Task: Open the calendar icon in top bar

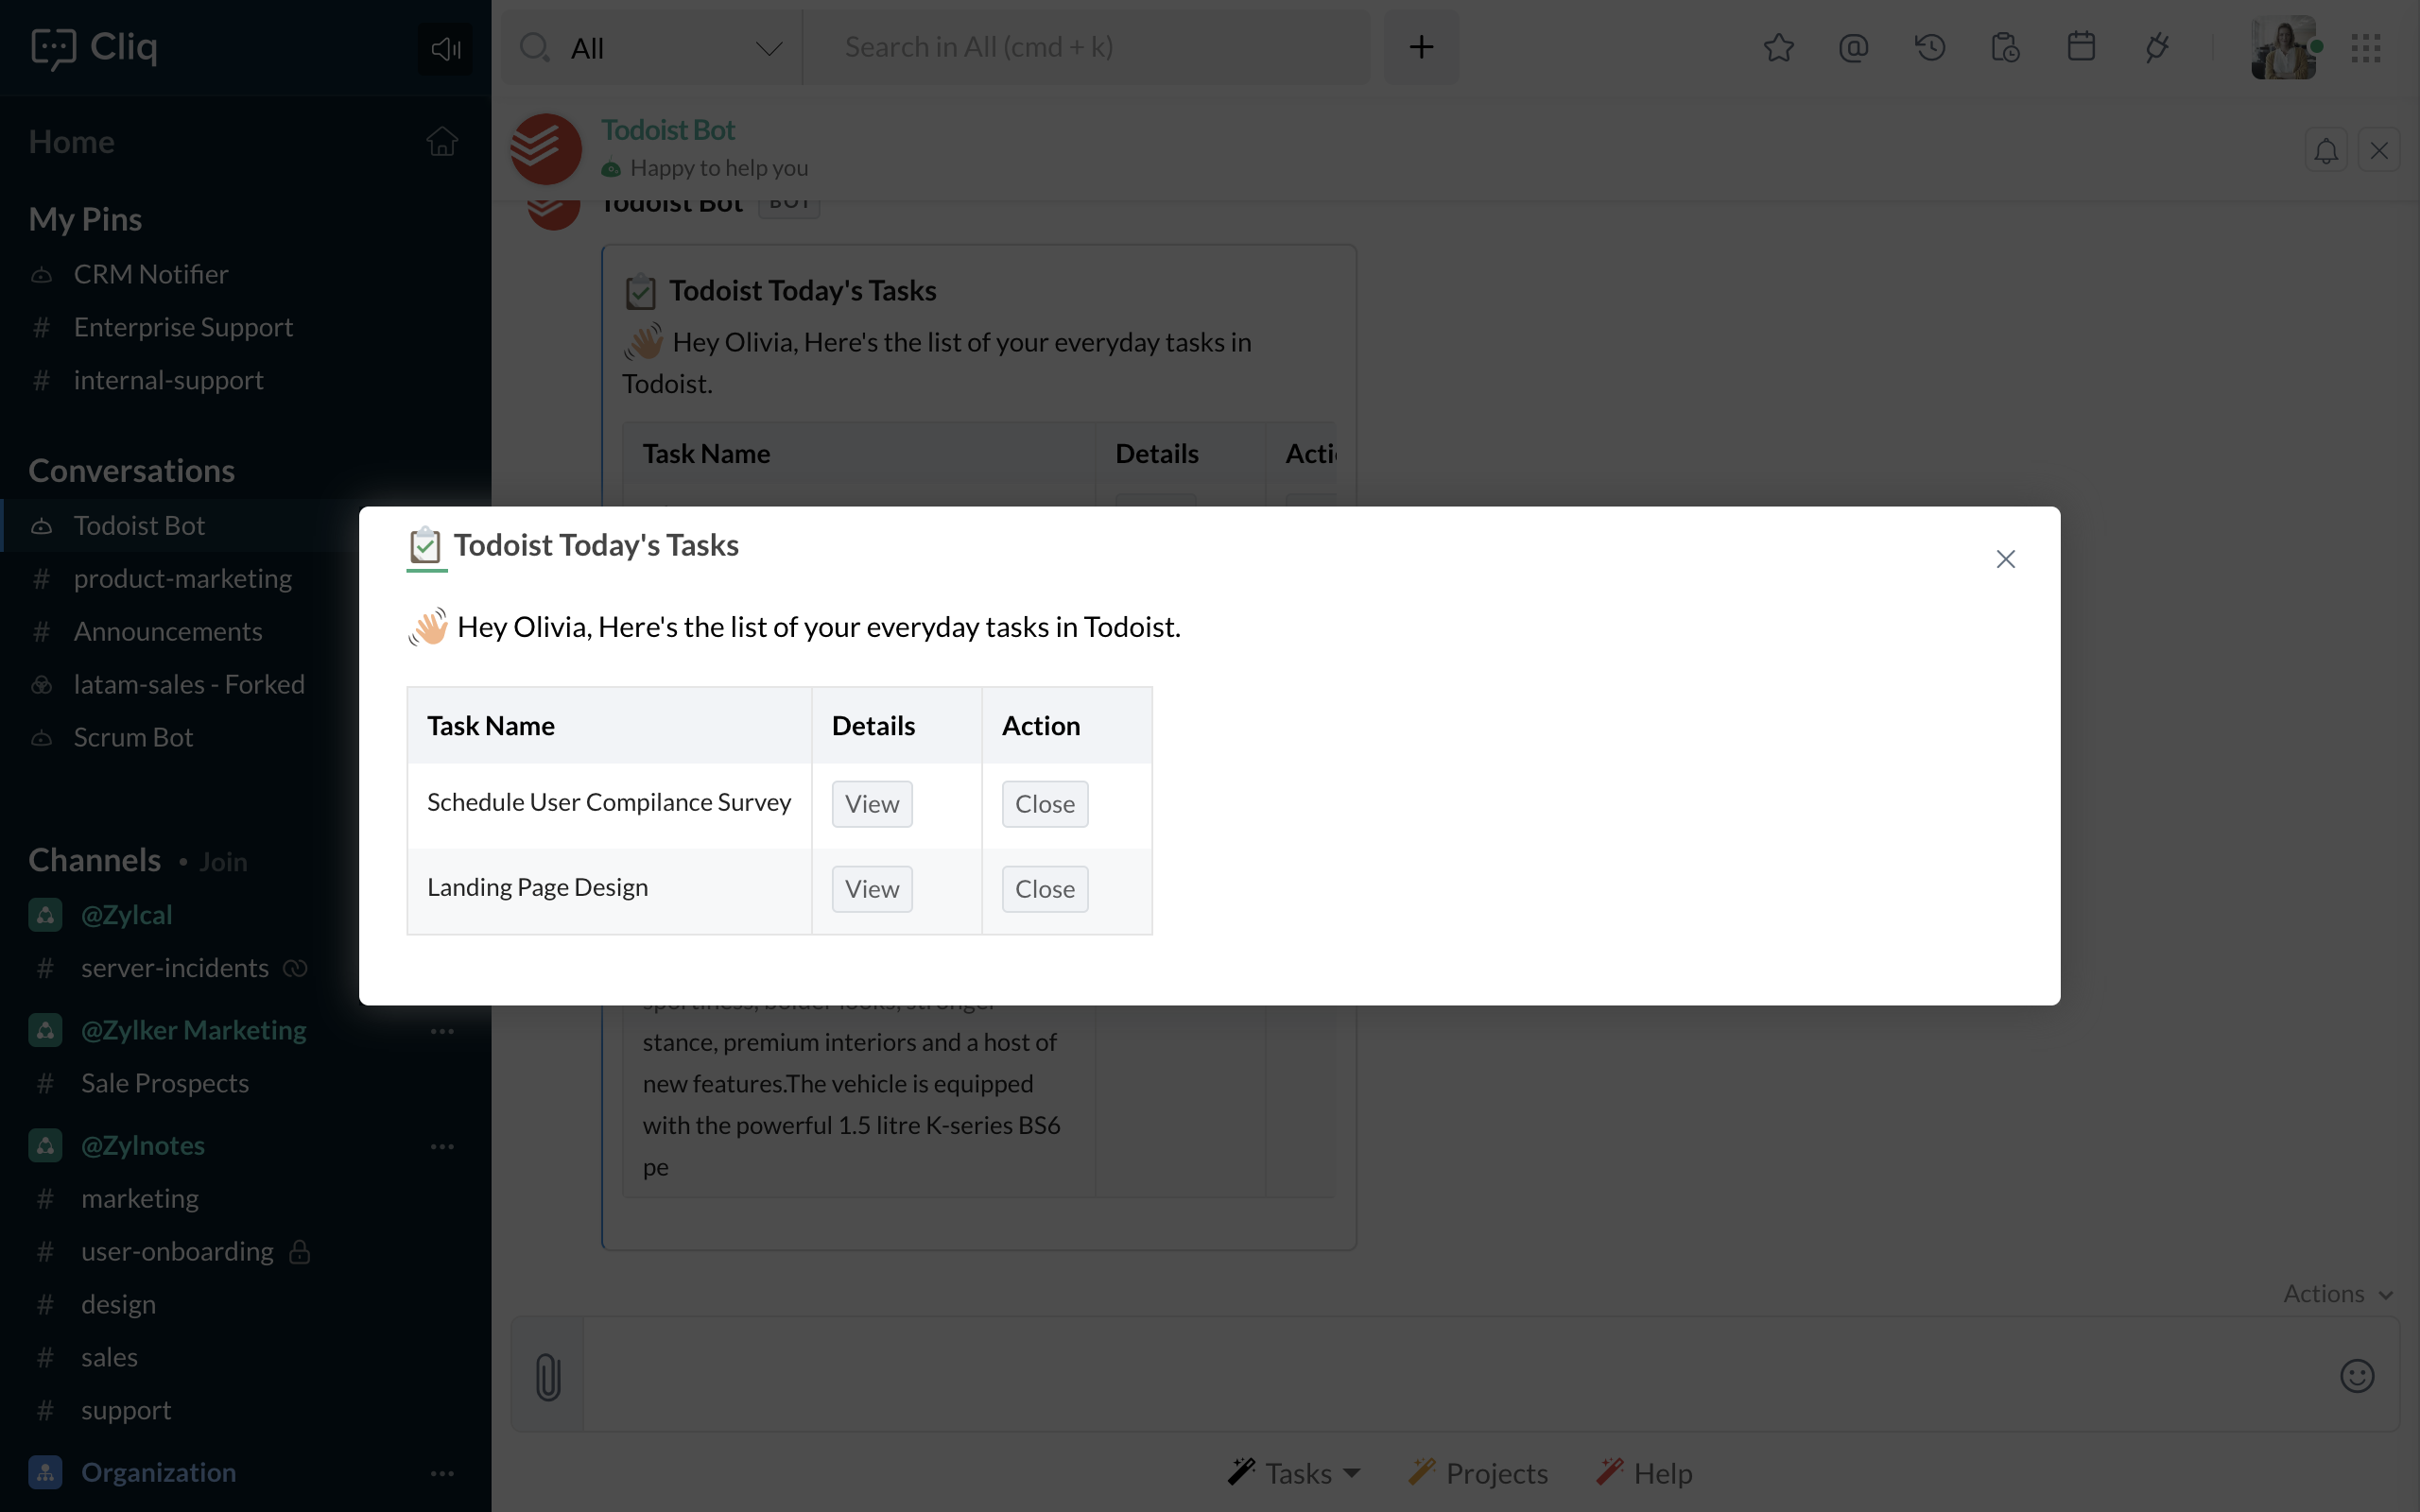Action: click(2081, 47)
